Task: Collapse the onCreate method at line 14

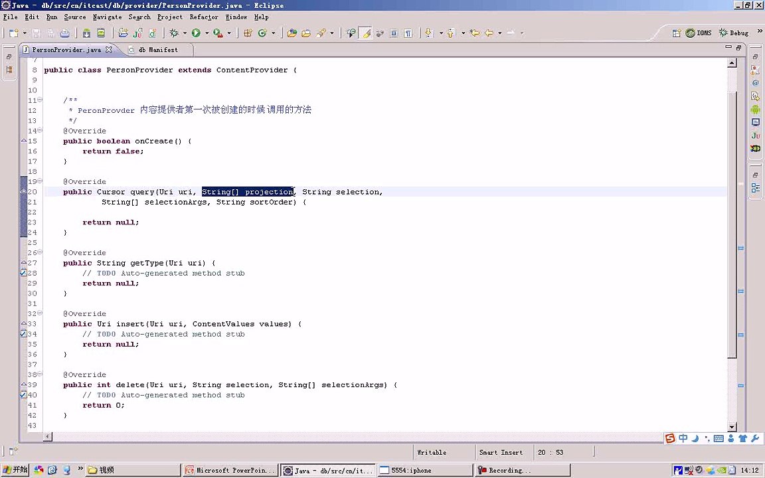Action: click(40, 130)
